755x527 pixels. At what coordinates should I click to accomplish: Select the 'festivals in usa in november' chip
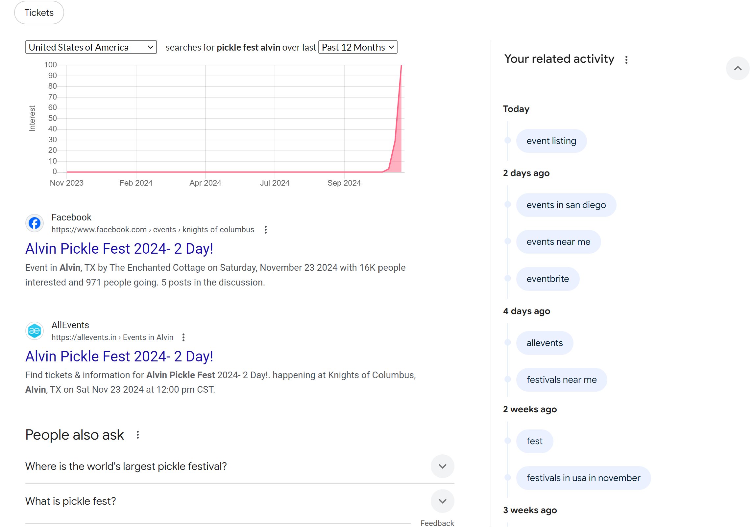click(583, 478)
